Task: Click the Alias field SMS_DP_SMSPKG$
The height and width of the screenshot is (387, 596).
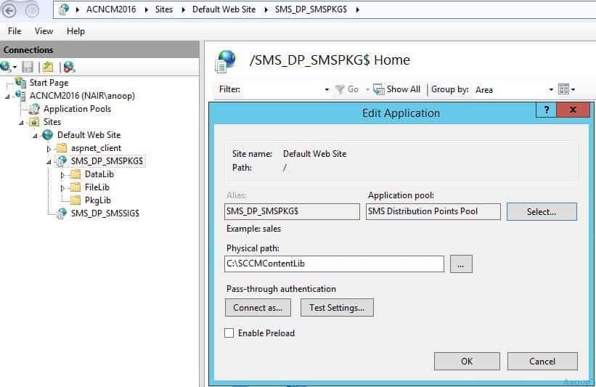Action: tap(292, 211)
